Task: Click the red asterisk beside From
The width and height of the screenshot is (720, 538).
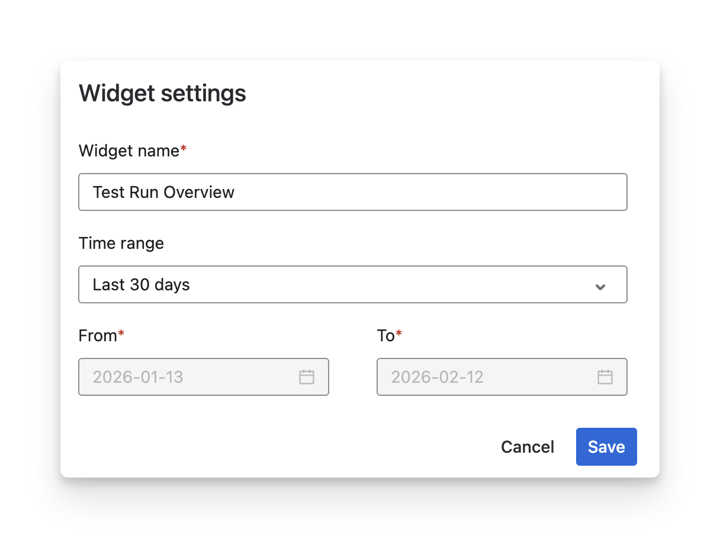Action: [x=121, y=335]
